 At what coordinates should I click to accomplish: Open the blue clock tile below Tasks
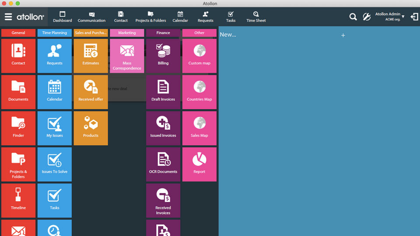tap(54, 228)
